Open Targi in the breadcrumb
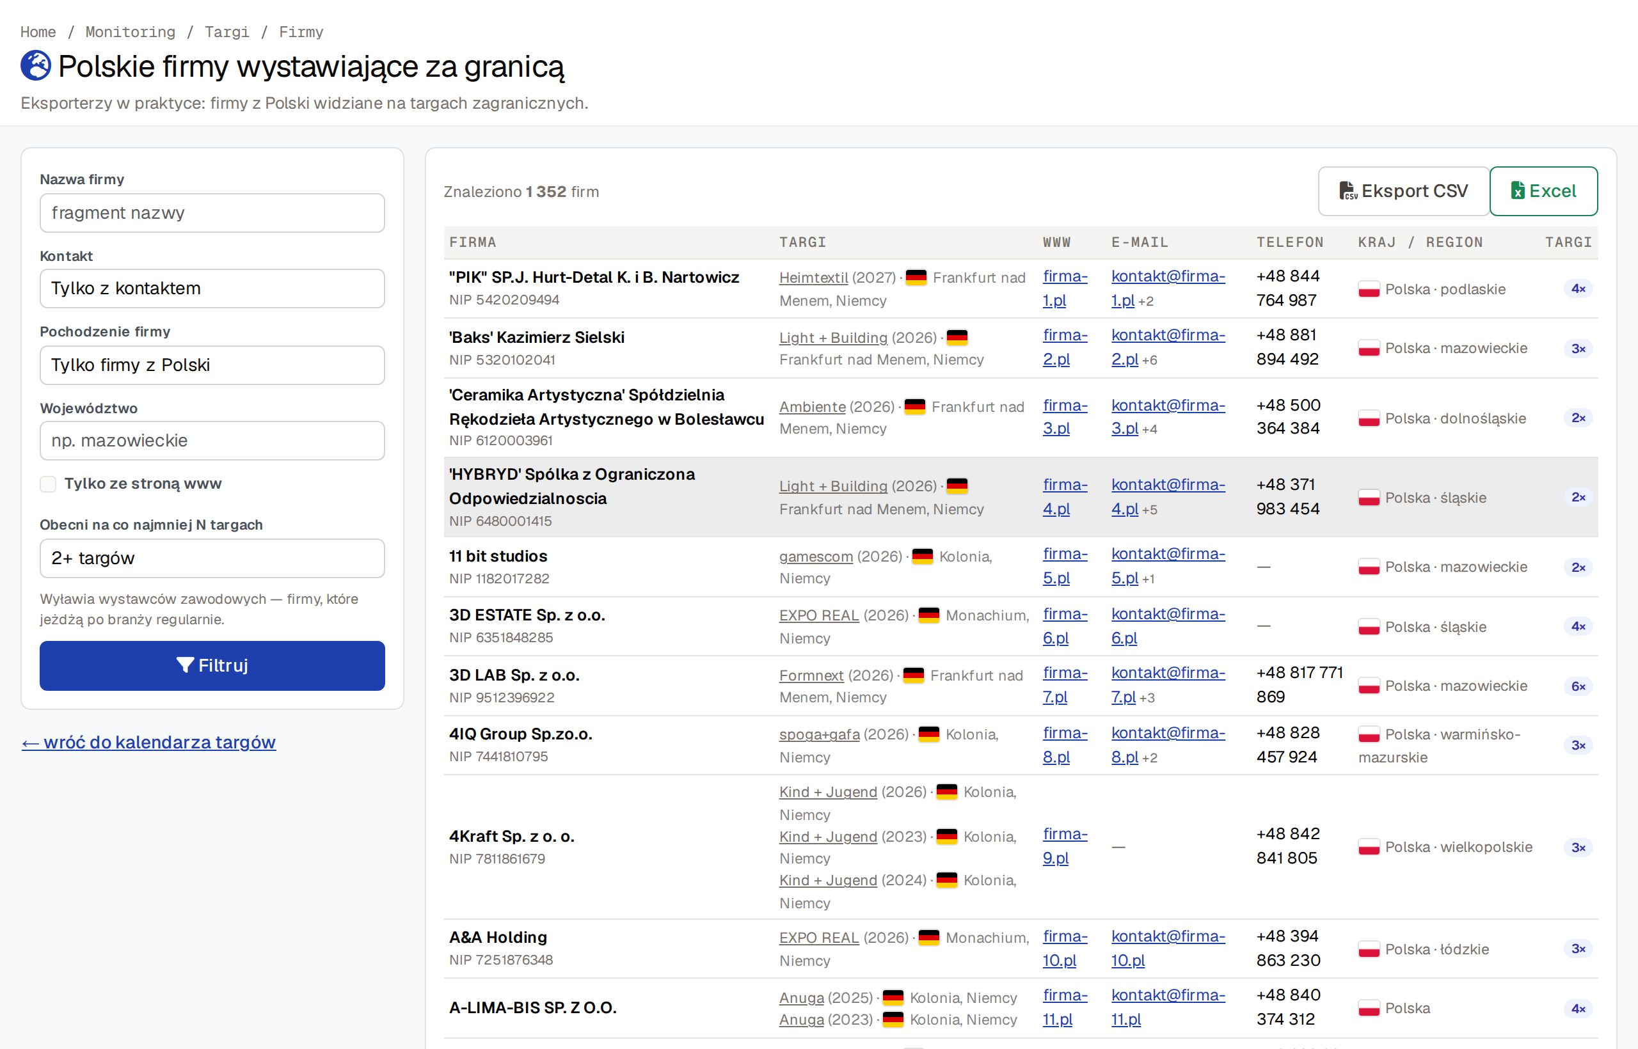 tap(227, 32)
